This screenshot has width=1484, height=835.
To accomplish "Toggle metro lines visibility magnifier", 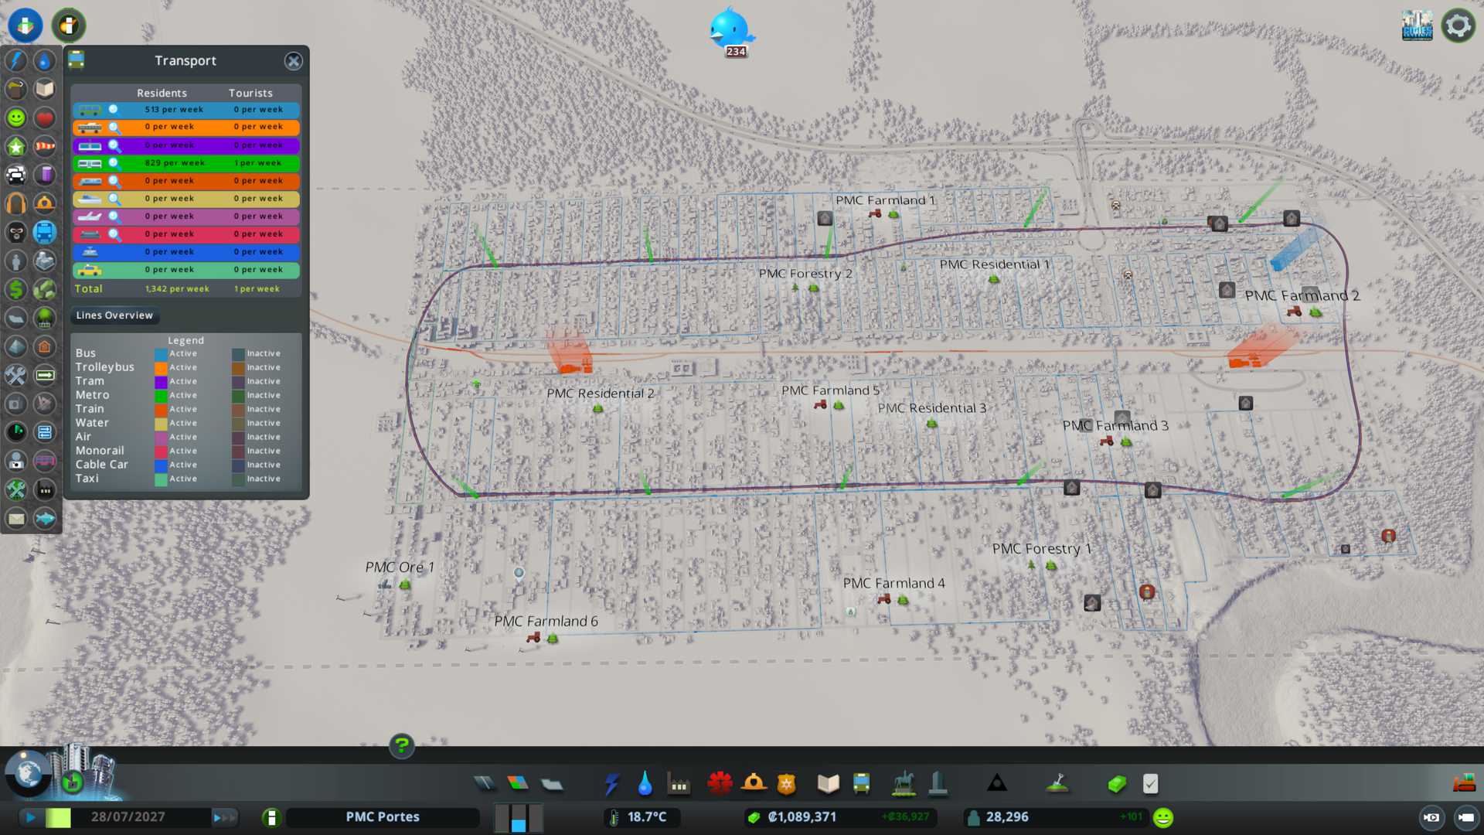I will point(114,163).
